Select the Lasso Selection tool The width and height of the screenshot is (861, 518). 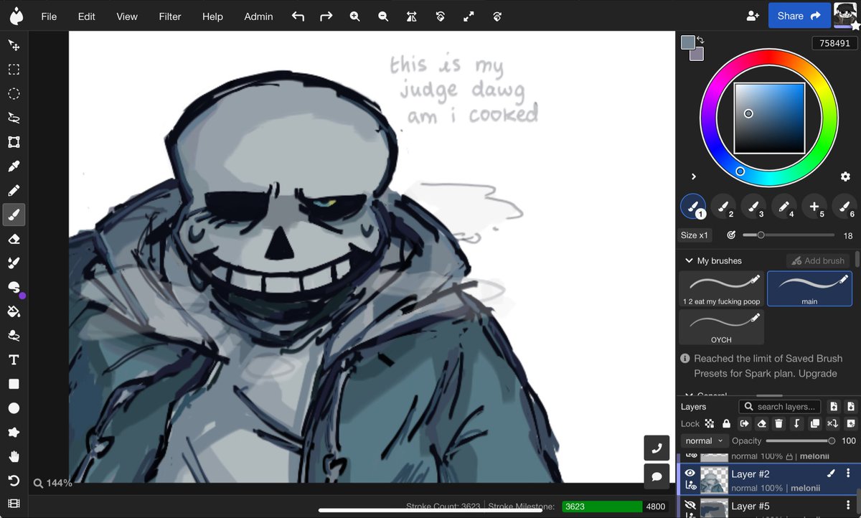(x=14, y=118)
